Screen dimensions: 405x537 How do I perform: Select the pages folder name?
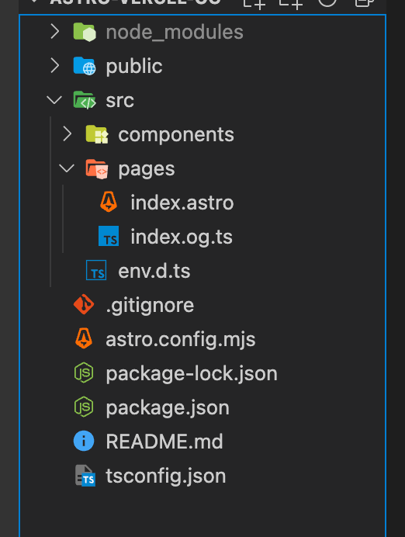pyautogui.click(x=147, y=169)
